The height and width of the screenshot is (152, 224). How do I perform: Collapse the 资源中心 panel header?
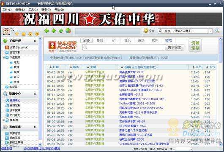pyautogui.click(x=35, y=94)
